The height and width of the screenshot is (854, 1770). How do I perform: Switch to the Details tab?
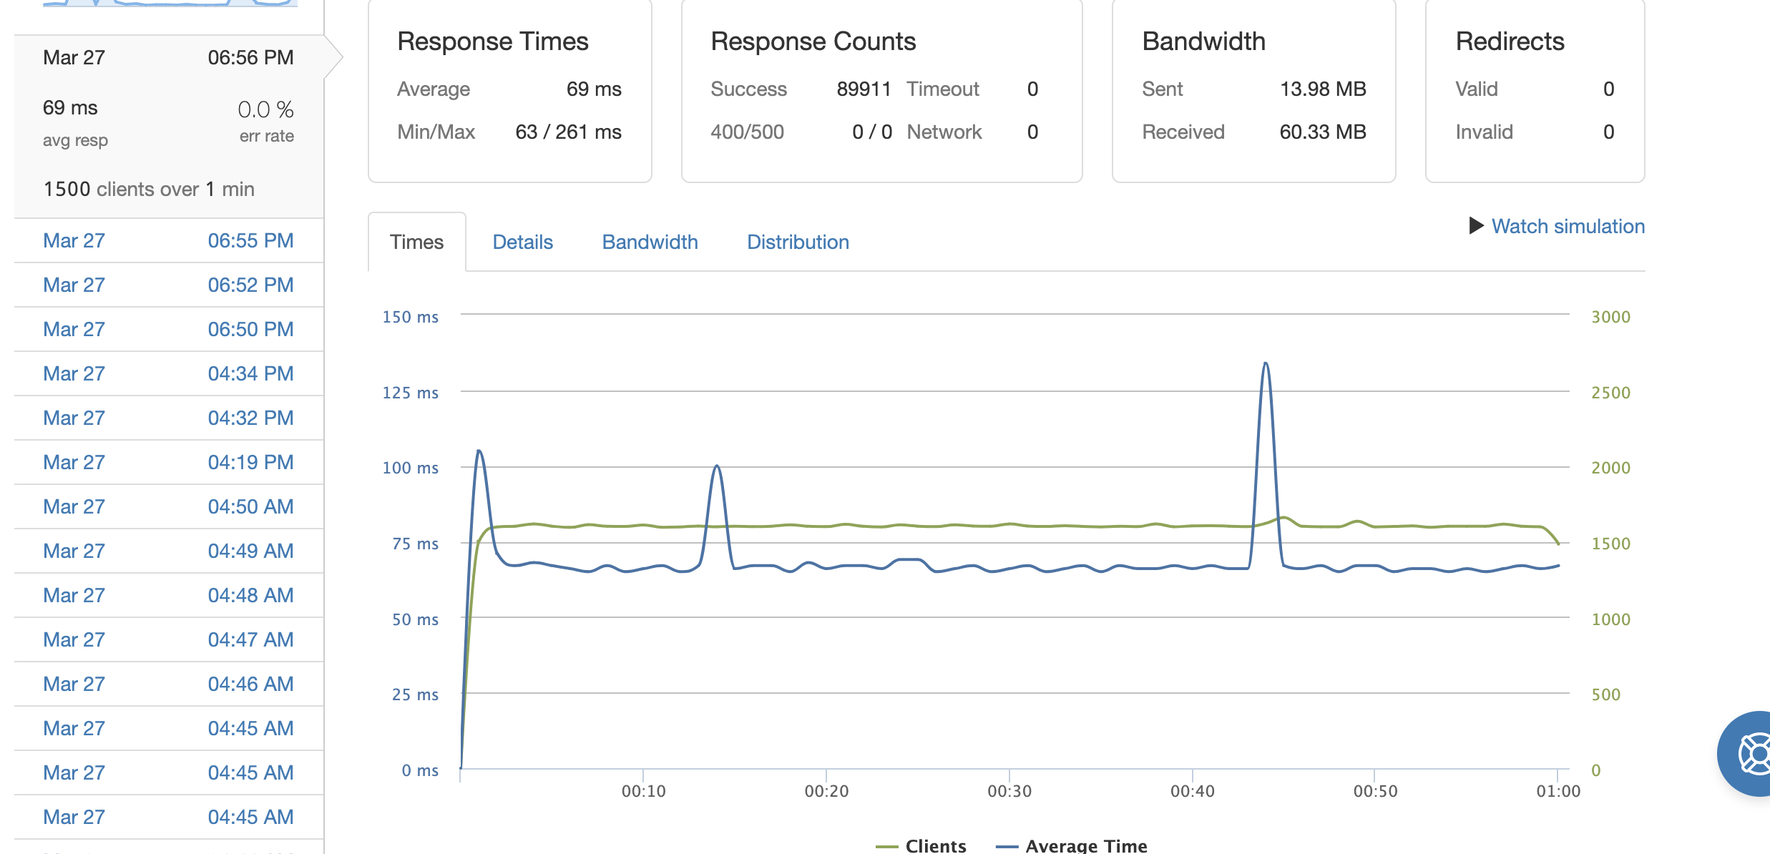pos(522,242)
